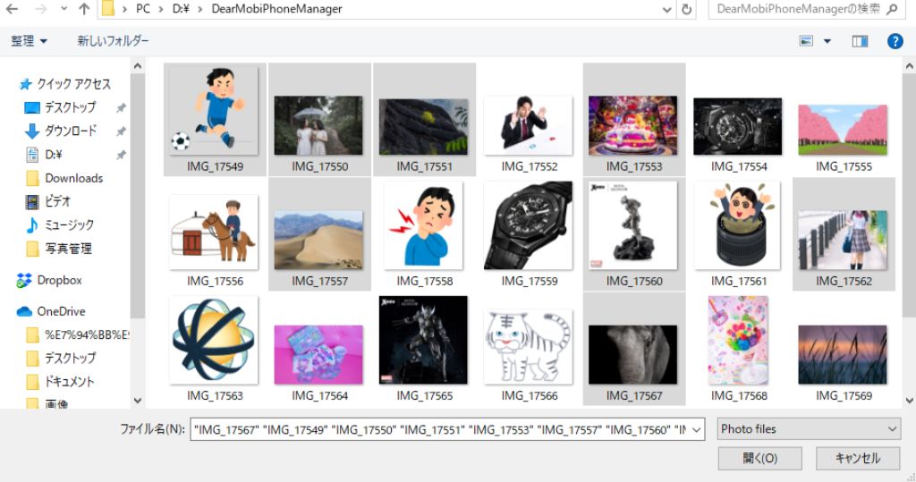Open the recent locations dropdown arrow

(64, 9)
